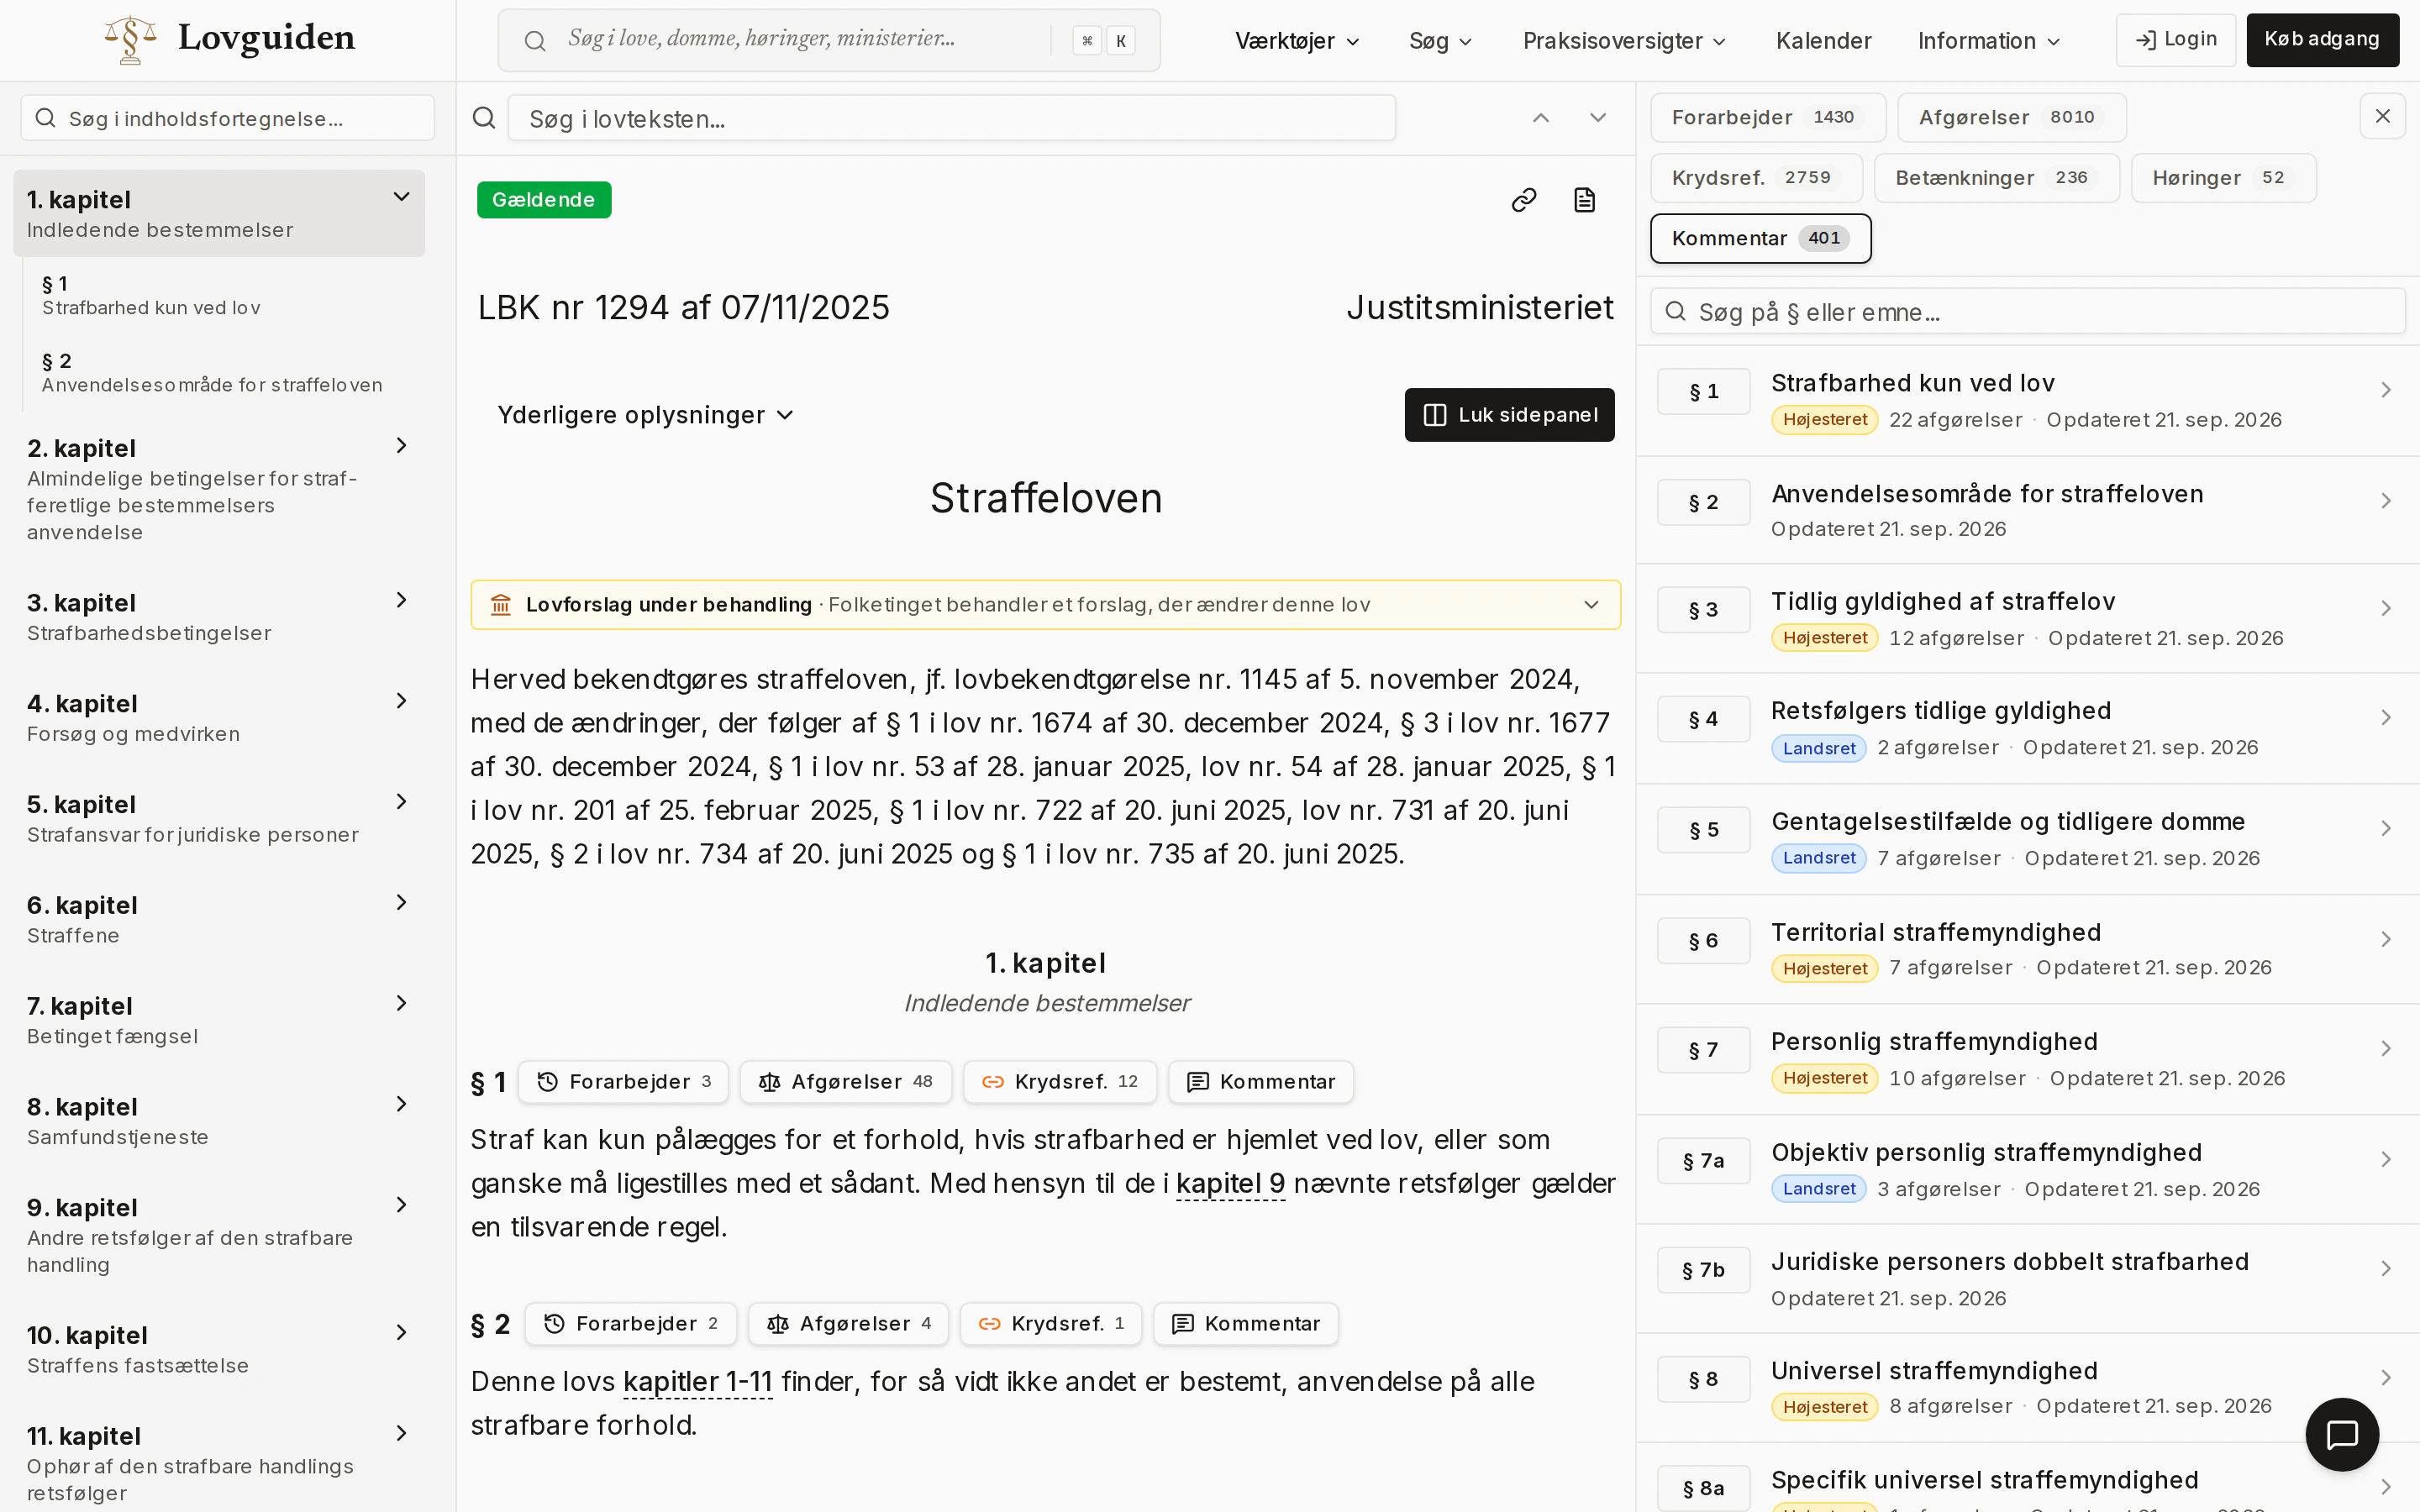Switch to Afgørelser 8010 tab
This screenshot has height=1512, width=2420.
pos(2011,118)
